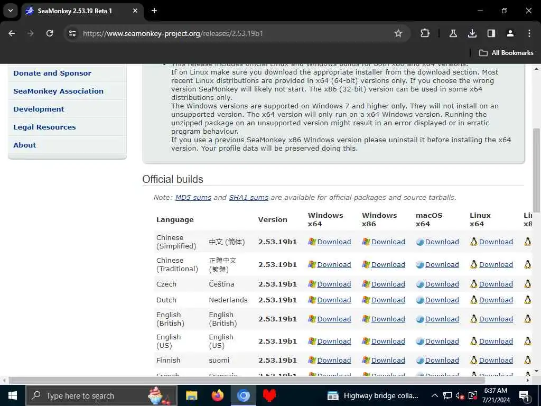This screenshot has height=406, width=541.
Task: Open the All Bookmarks folder
Action: (x=506, y=53)
